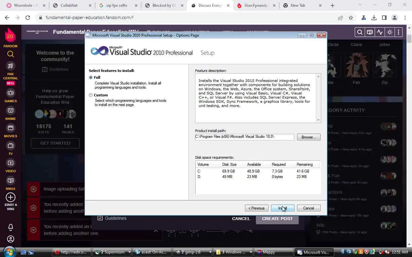Click the Install button in the setup
Image resolution: width=412 pixels, height=257 pixels.
282,208
